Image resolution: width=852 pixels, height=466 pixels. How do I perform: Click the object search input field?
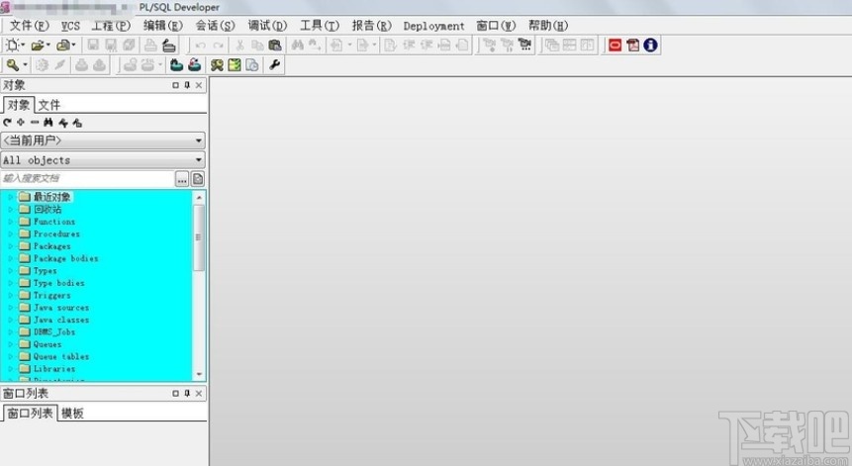(87, 179)
